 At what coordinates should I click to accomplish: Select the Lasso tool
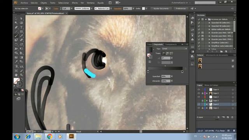pos(21,23)
